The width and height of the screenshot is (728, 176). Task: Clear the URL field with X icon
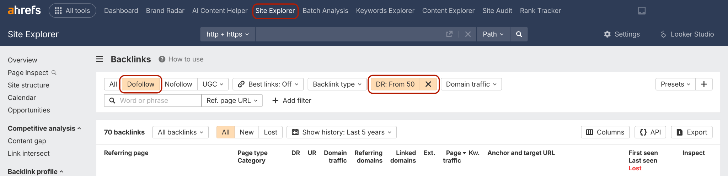click(x=468, y=34)
